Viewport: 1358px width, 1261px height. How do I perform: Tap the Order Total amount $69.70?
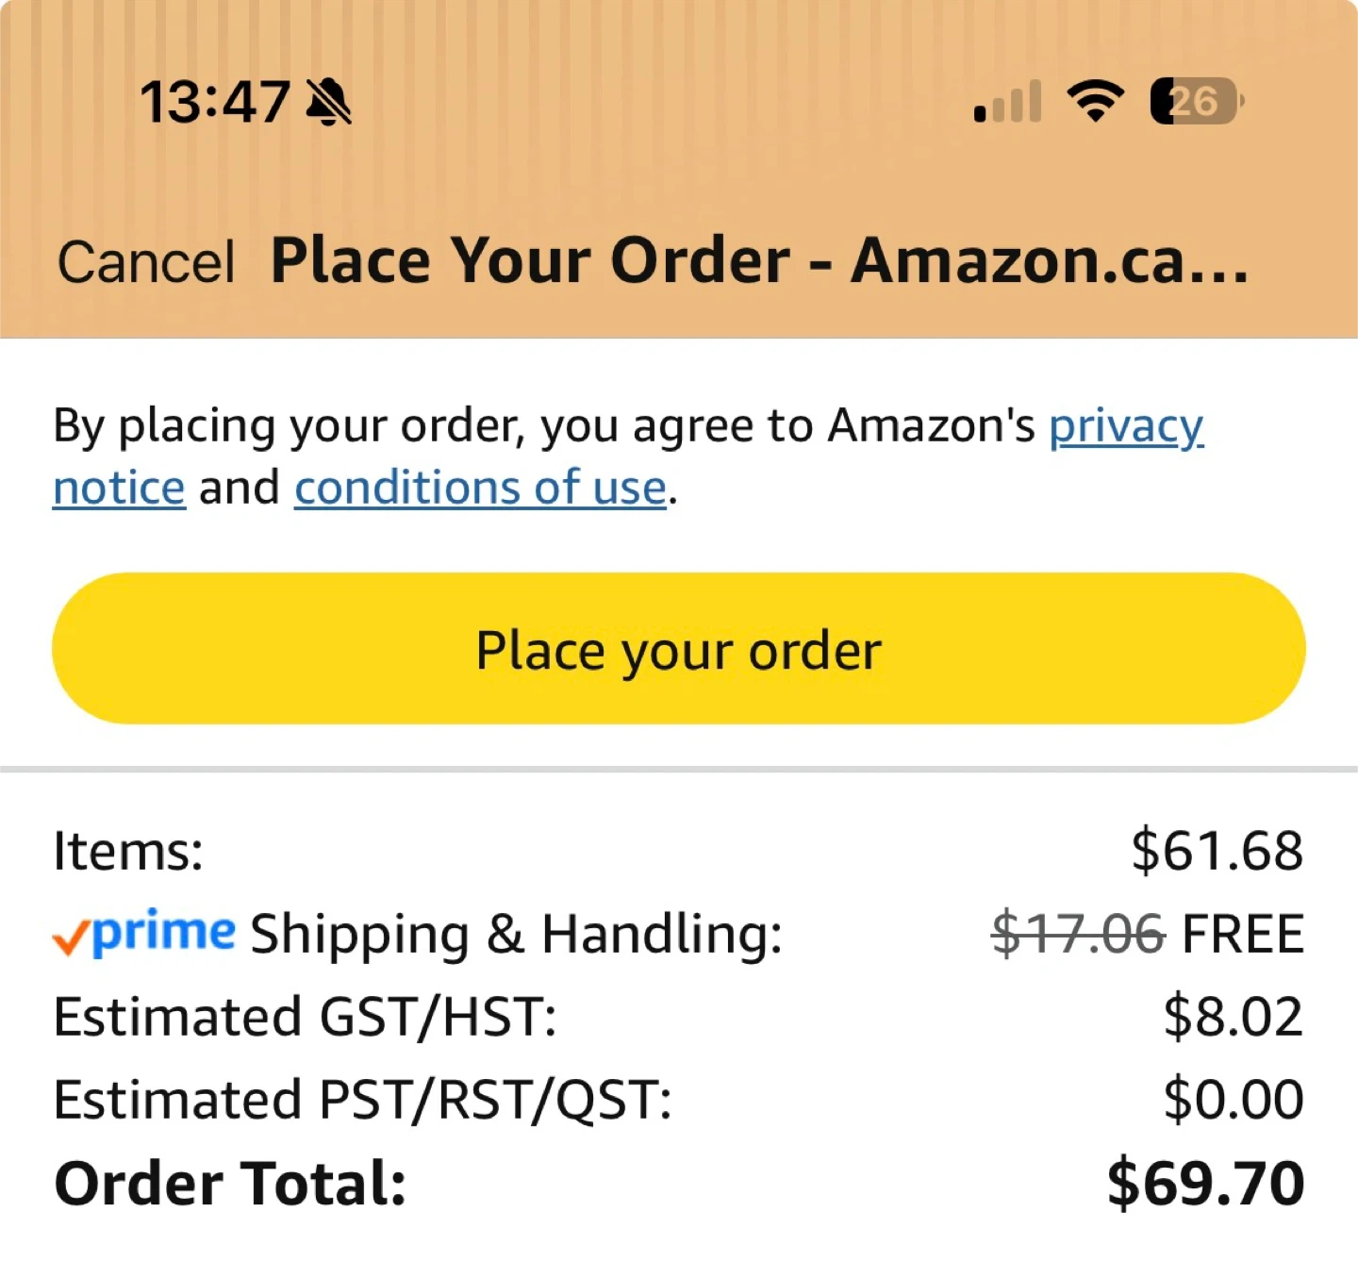tap(1206, 1183)
